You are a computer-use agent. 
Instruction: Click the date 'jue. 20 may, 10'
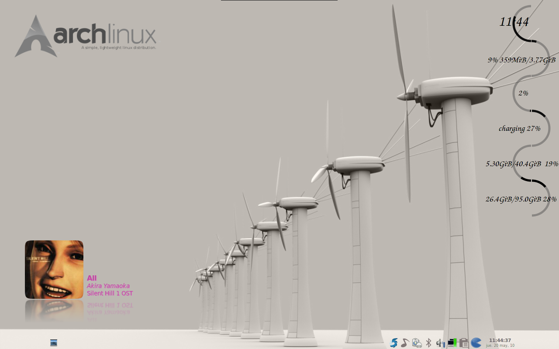click(x=500, y=345)
